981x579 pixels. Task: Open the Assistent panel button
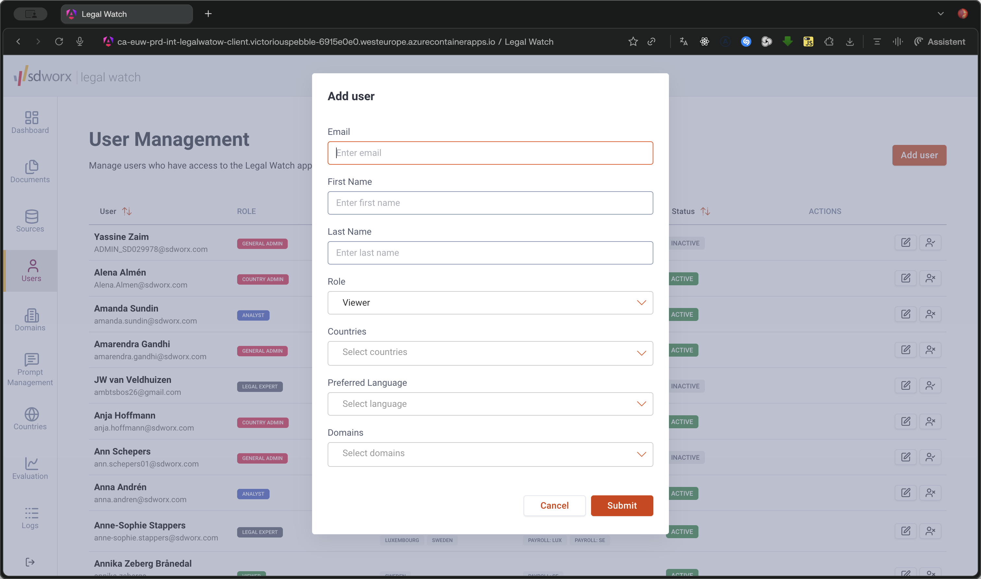tap(939, 41)
